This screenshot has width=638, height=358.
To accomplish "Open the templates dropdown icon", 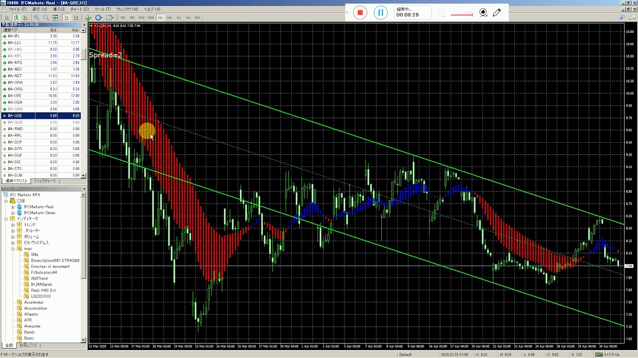I will (x=110, y=17).
